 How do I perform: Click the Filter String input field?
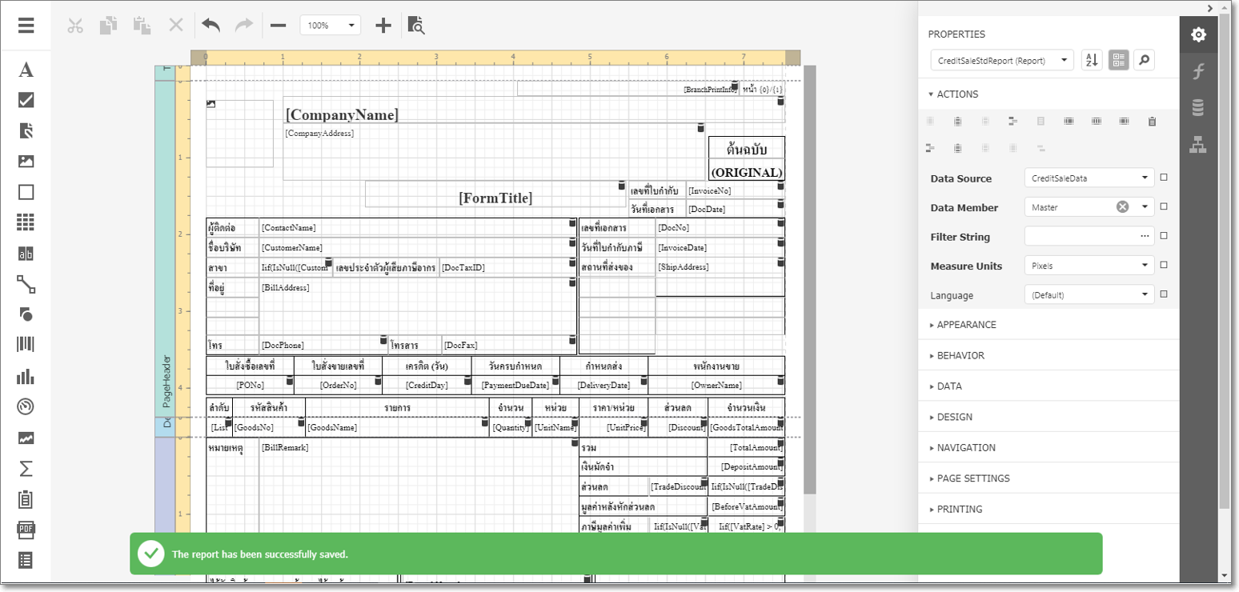pos(1081,237)
